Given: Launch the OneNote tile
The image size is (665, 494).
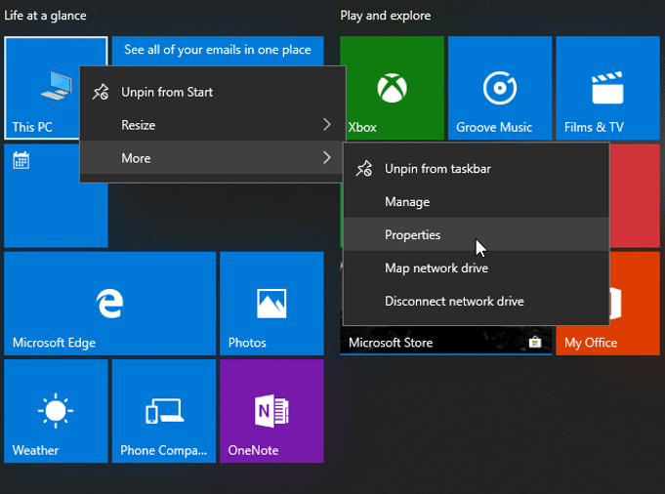Looking at the screenshot, I should [271, 411].
